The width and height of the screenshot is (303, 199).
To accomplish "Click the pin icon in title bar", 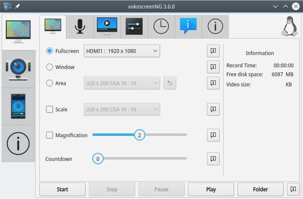I will (17, 6).
